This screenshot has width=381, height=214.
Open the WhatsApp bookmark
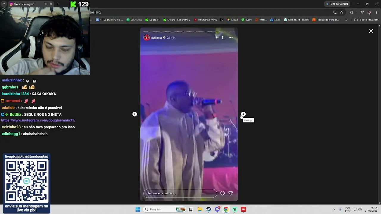(x=134, y=20)
